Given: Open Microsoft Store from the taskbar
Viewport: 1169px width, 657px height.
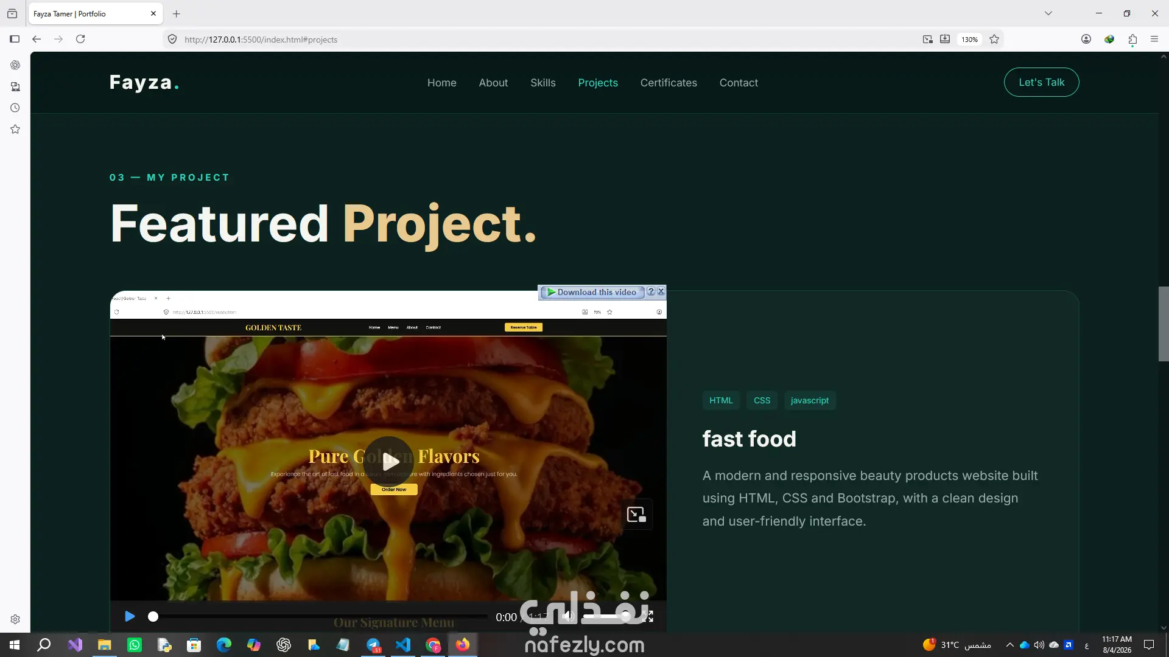Looking at the screenshot, I should tap(194, 645).
